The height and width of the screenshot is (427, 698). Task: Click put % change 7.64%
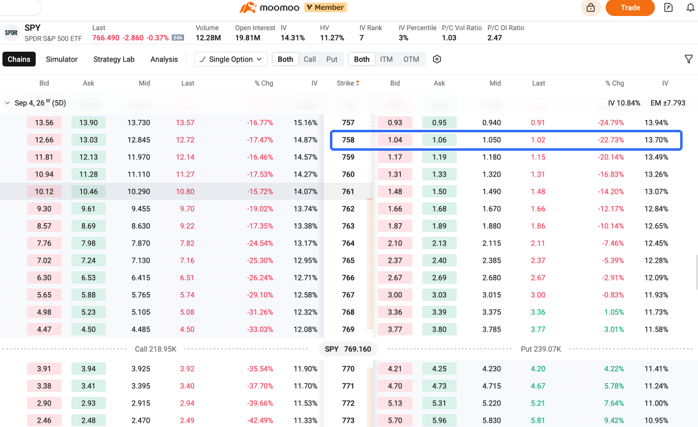pyautogui.click(x=614, y=403)
